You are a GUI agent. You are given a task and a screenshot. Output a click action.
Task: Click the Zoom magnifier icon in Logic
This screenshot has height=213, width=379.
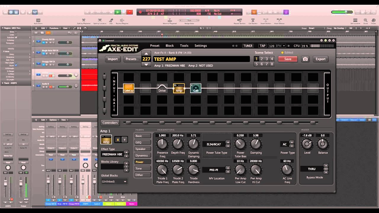[366, 20]
